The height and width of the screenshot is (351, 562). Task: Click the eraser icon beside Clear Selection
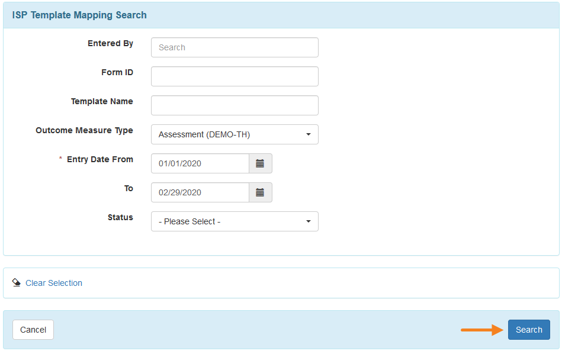[17, 283]
